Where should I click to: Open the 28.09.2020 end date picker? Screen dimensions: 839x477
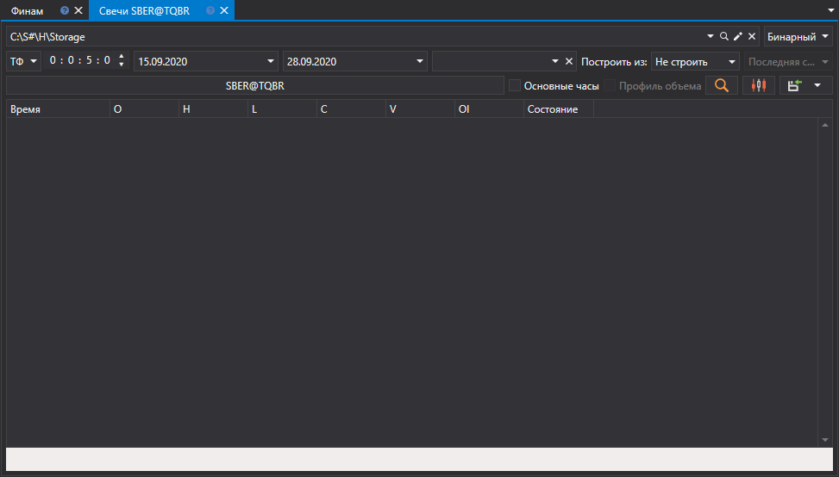(x=419, y=61)
